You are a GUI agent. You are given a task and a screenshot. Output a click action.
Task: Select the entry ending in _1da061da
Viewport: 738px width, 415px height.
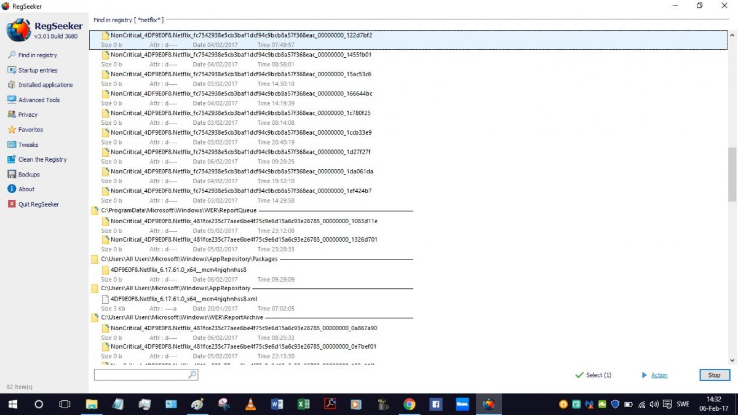[242, 172]
